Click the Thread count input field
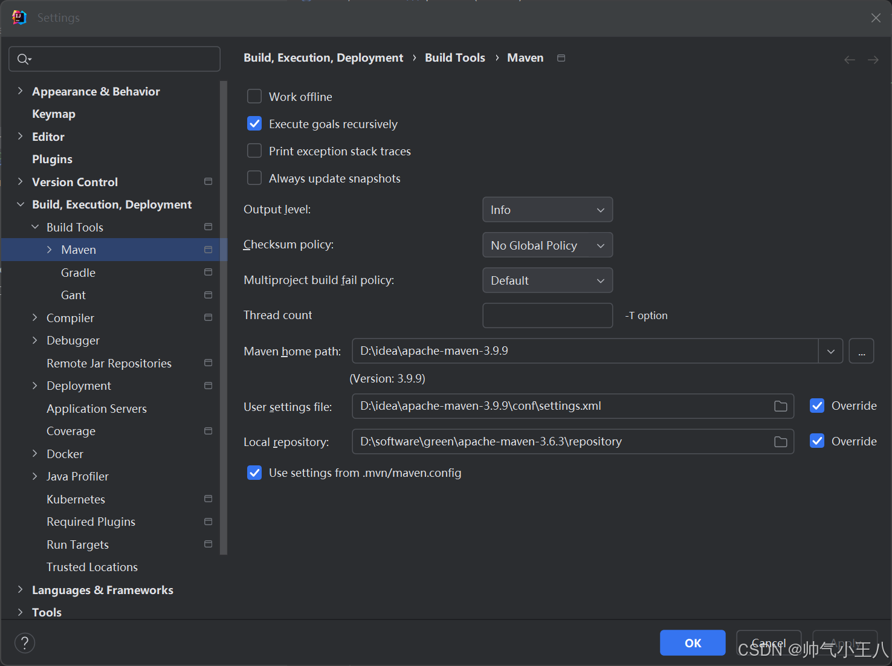Viewport: 892px width, 666px height. point(548,315)
